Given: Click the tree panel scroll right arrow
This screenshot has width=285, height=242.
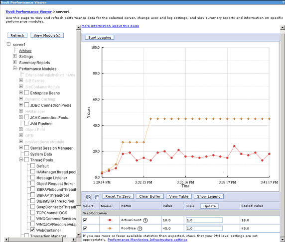Looking at the screenshot, I should [x=74, y=240].
